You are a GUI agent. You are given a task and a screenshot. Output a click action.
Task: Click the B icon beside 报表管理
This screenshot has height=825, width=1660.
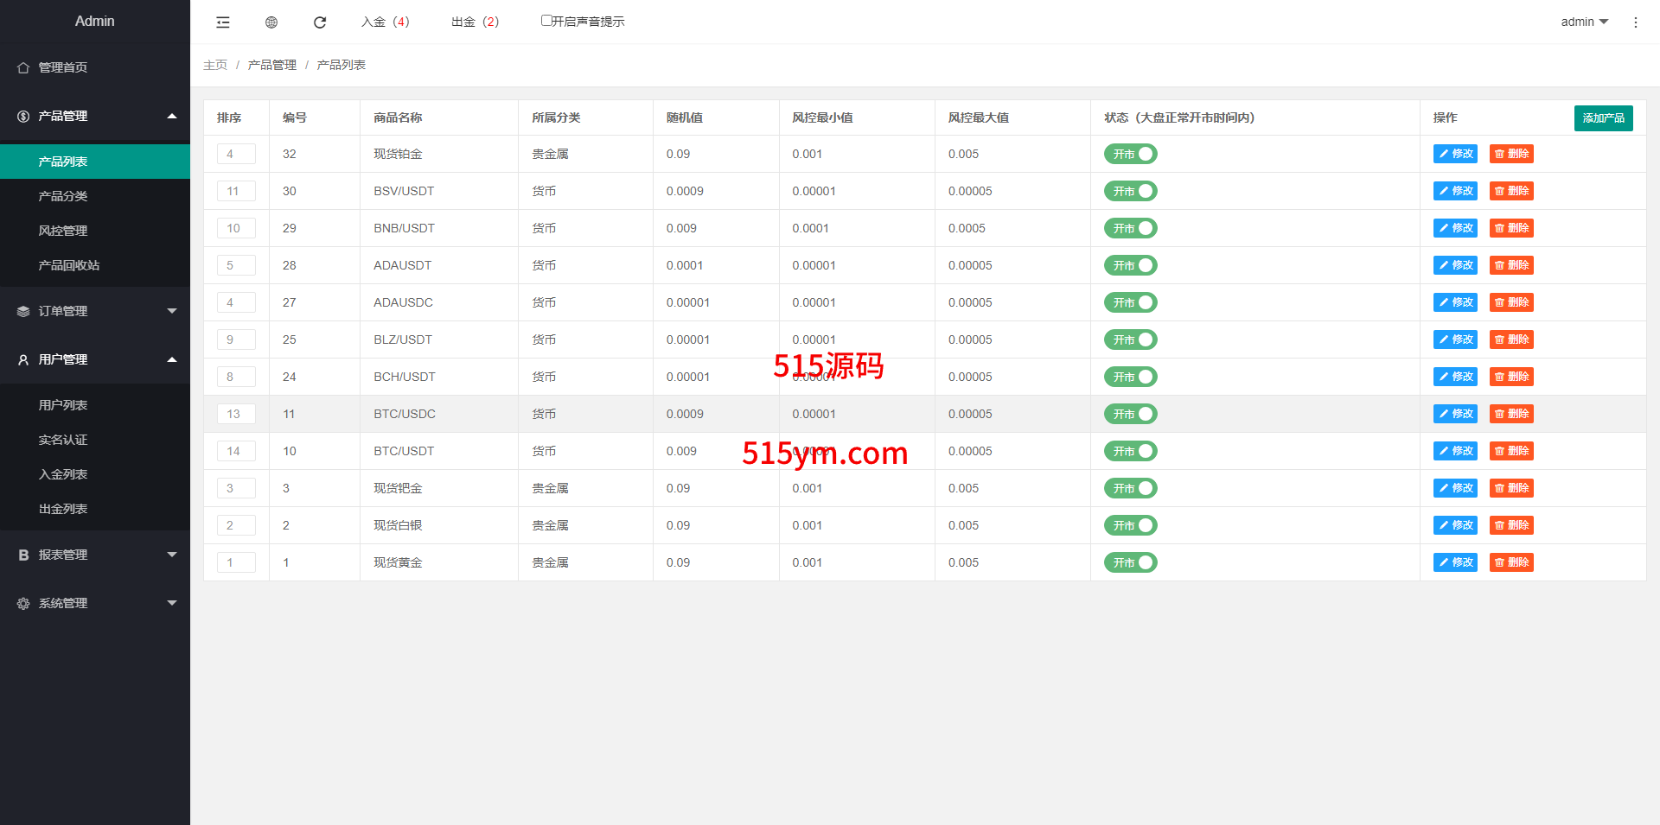click(x=23, y=555)
